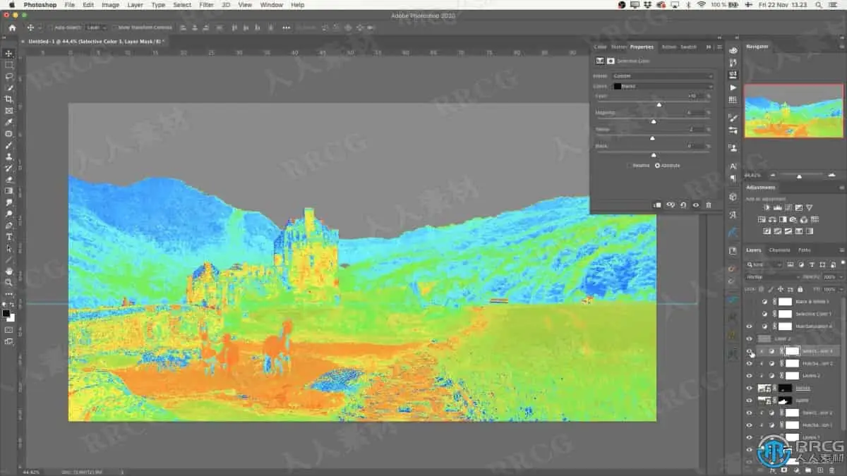Hide the Hue/Saturation 4 layer

point(749,327)
